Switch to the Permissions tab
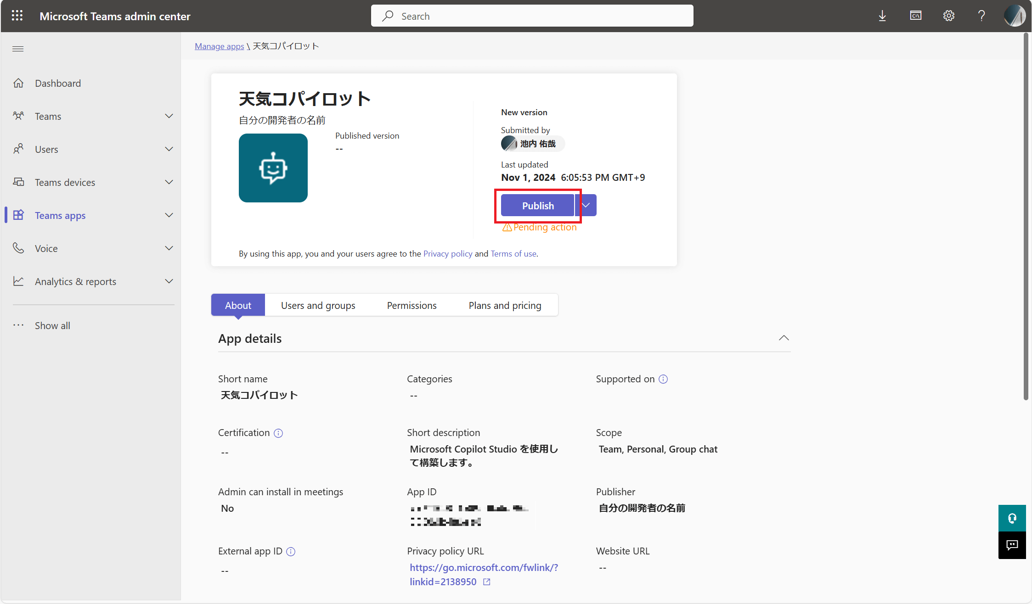 (412, 305)
